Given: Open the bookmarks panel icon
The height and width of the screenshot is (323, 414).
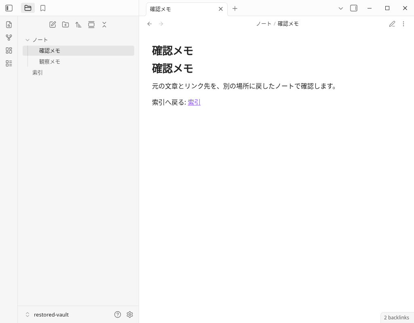Looking at the screenshot, I should (43, 8).
